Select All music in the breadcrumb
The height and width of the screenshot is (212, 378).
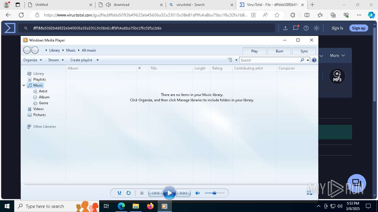(x=89, y=50)
